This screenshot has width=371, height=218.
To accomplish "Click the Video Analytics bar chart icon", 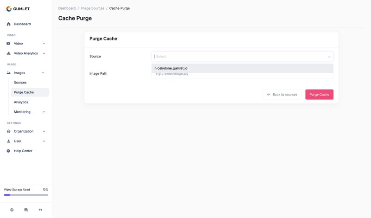I will coord(8,53).
